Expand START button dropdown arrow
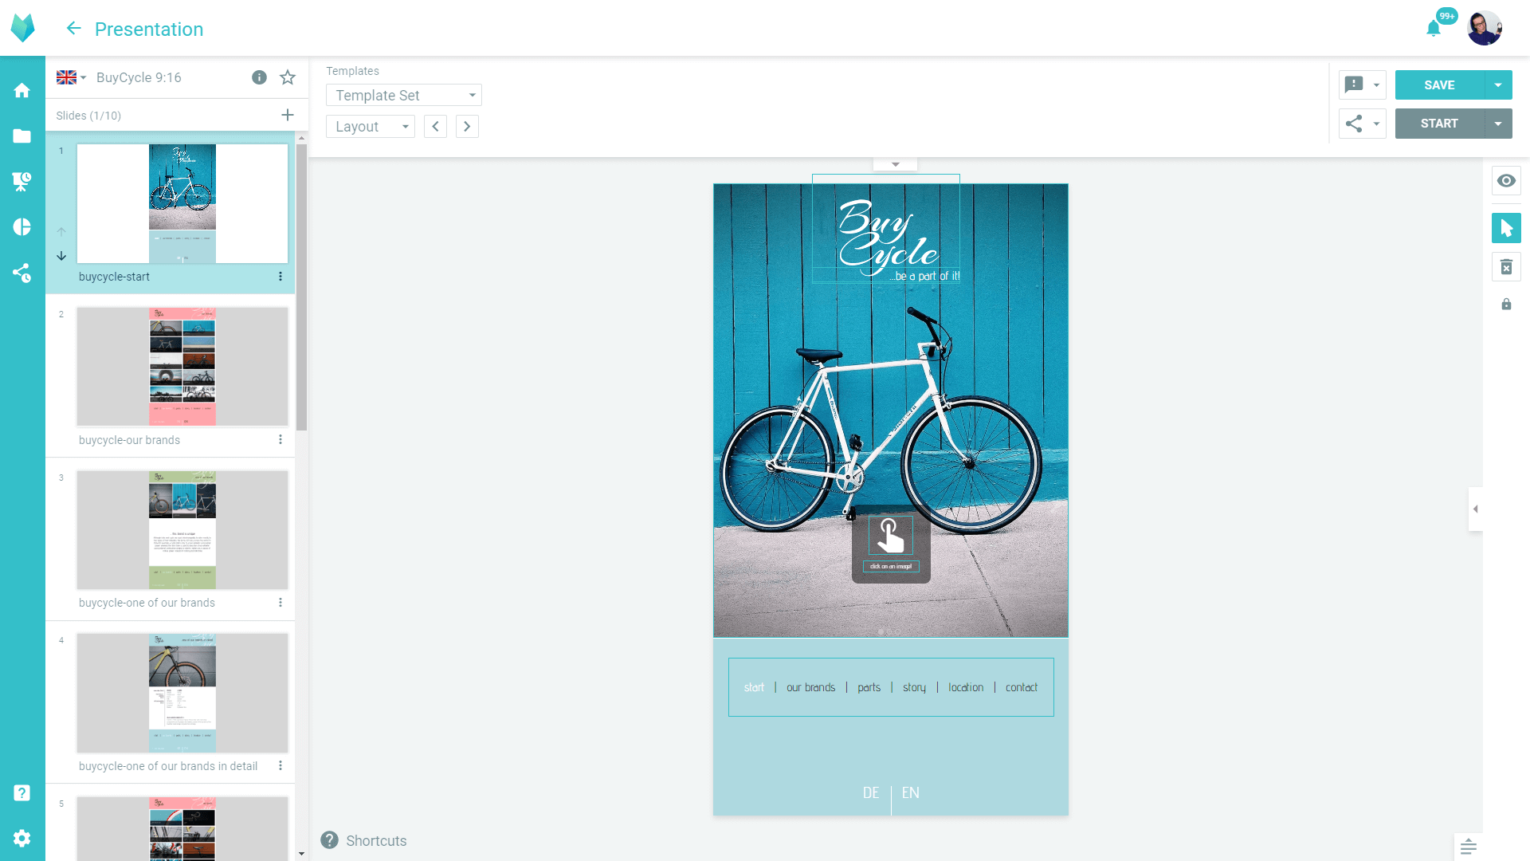Viewport: 1530px width, 861px height. pos(1498,124)
